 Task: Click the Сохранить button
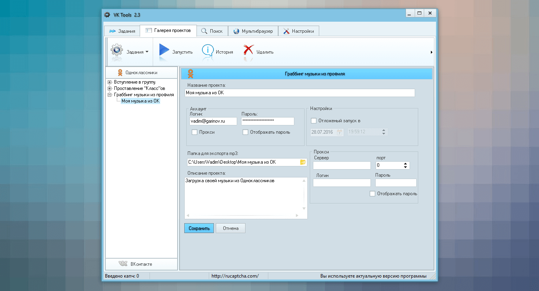[199, 228]
